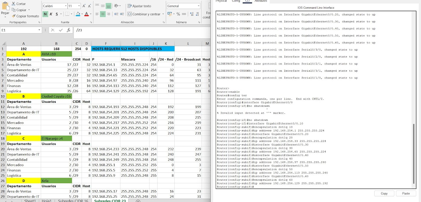Image resolution: width=421 pixels, height=202 pixels.
Task: Open the Pegar options dropdown arrow
Action: click(5, 16)
